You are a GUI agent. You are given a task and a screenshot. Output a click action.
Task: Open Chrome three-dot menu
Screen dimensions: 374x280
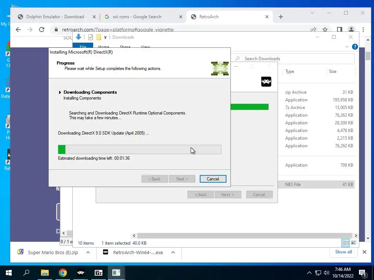363,30
